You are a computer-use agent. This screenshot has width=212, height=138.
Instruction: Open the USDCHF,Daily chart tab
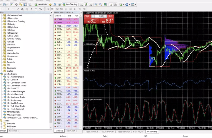click(x=107, y=132)
